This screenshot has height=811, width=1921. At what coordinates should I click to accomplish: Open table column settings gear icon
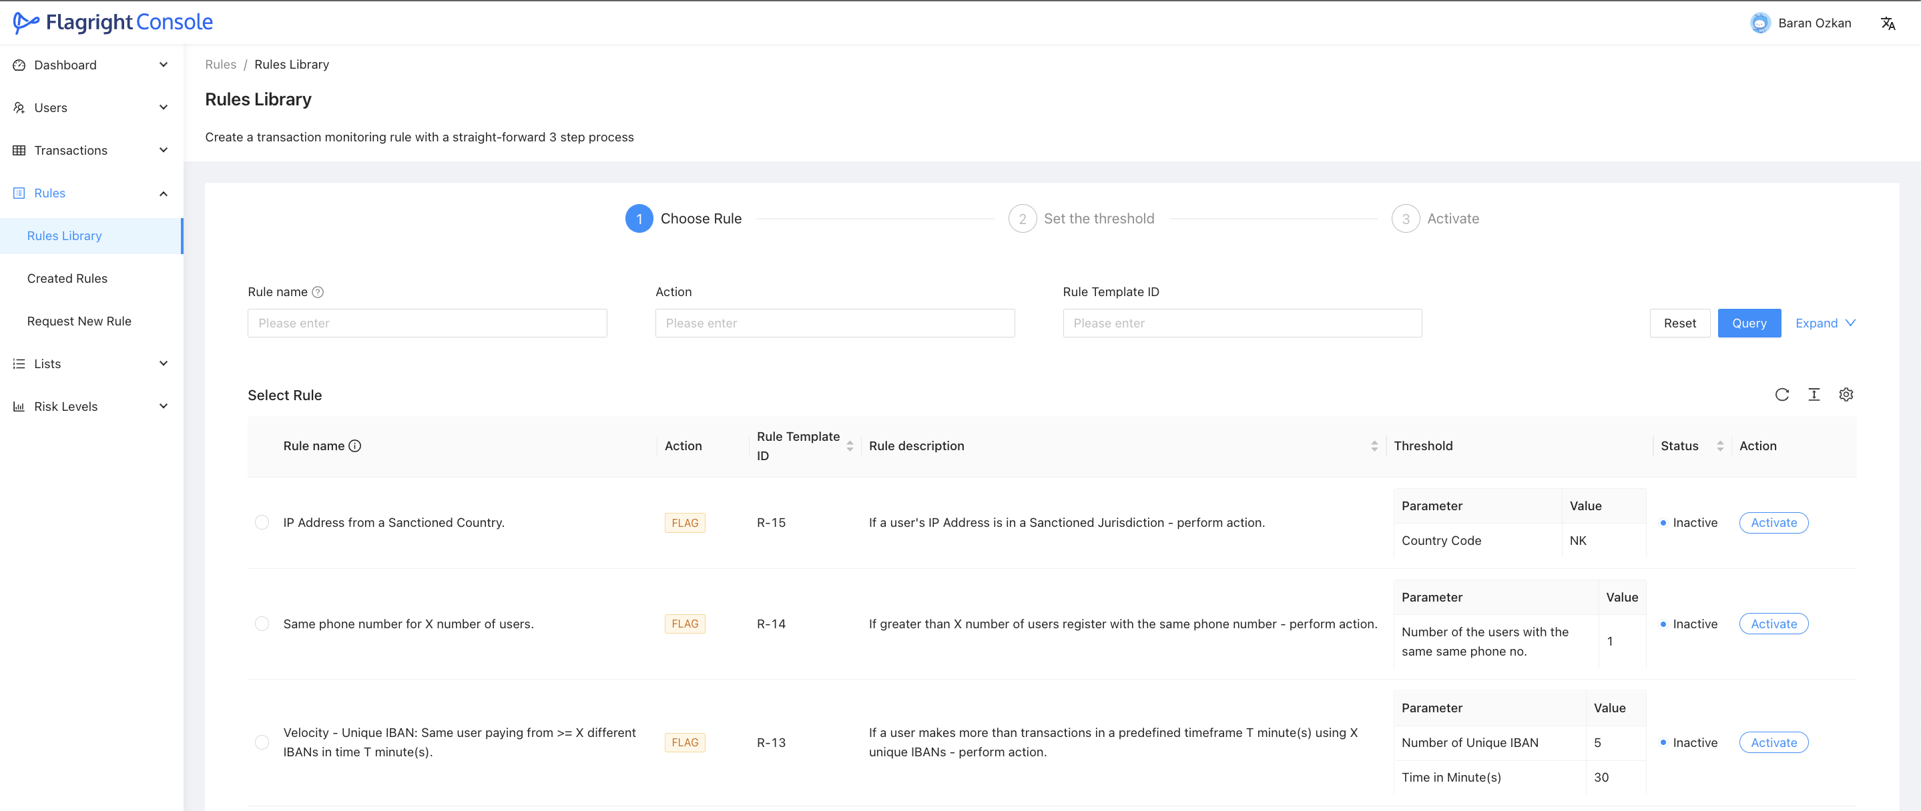1846,395
